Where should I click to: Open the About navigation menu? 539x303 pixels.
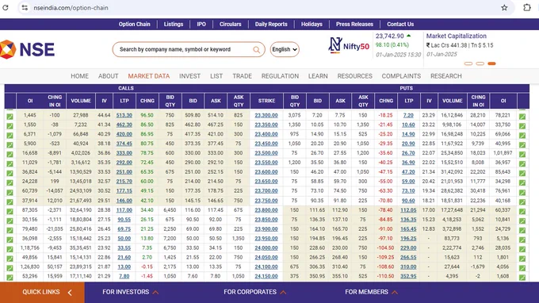(109, 76)
